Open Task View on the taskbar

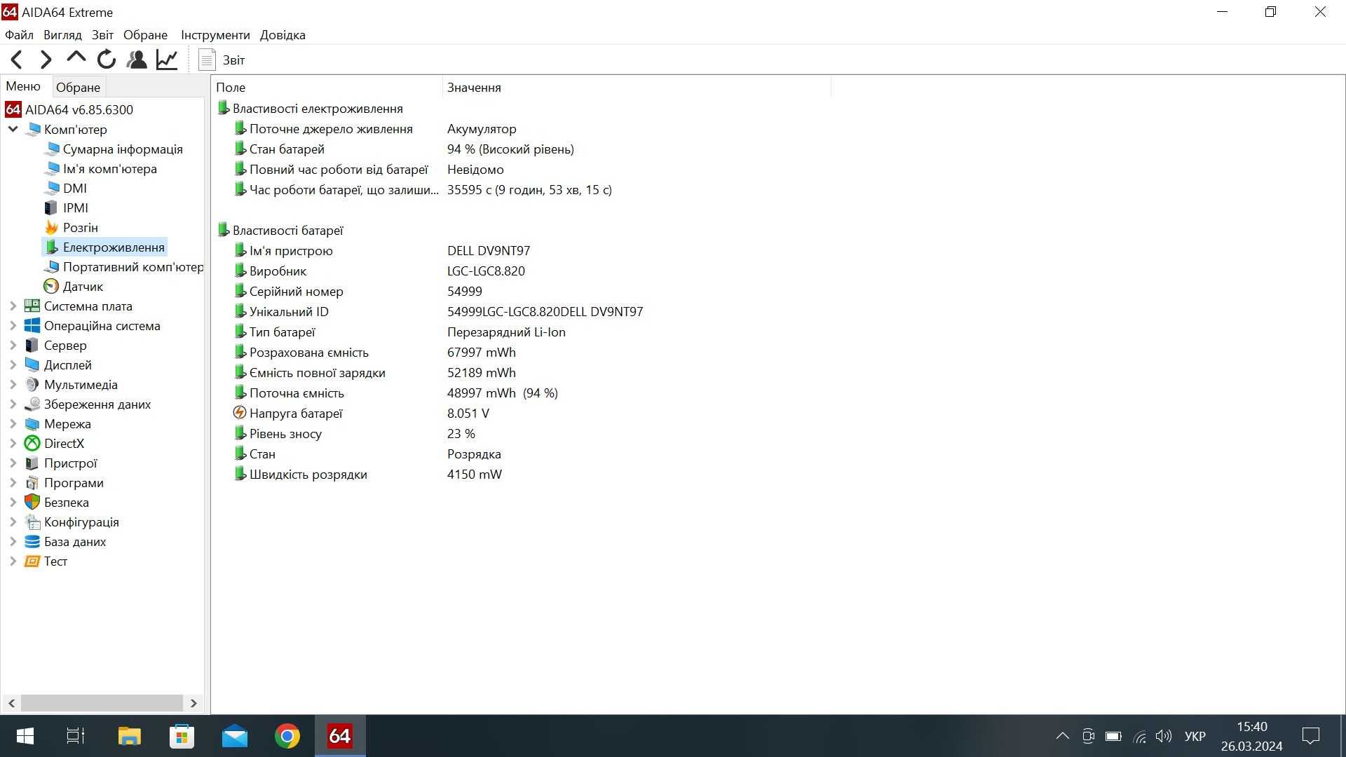[76, 736]
